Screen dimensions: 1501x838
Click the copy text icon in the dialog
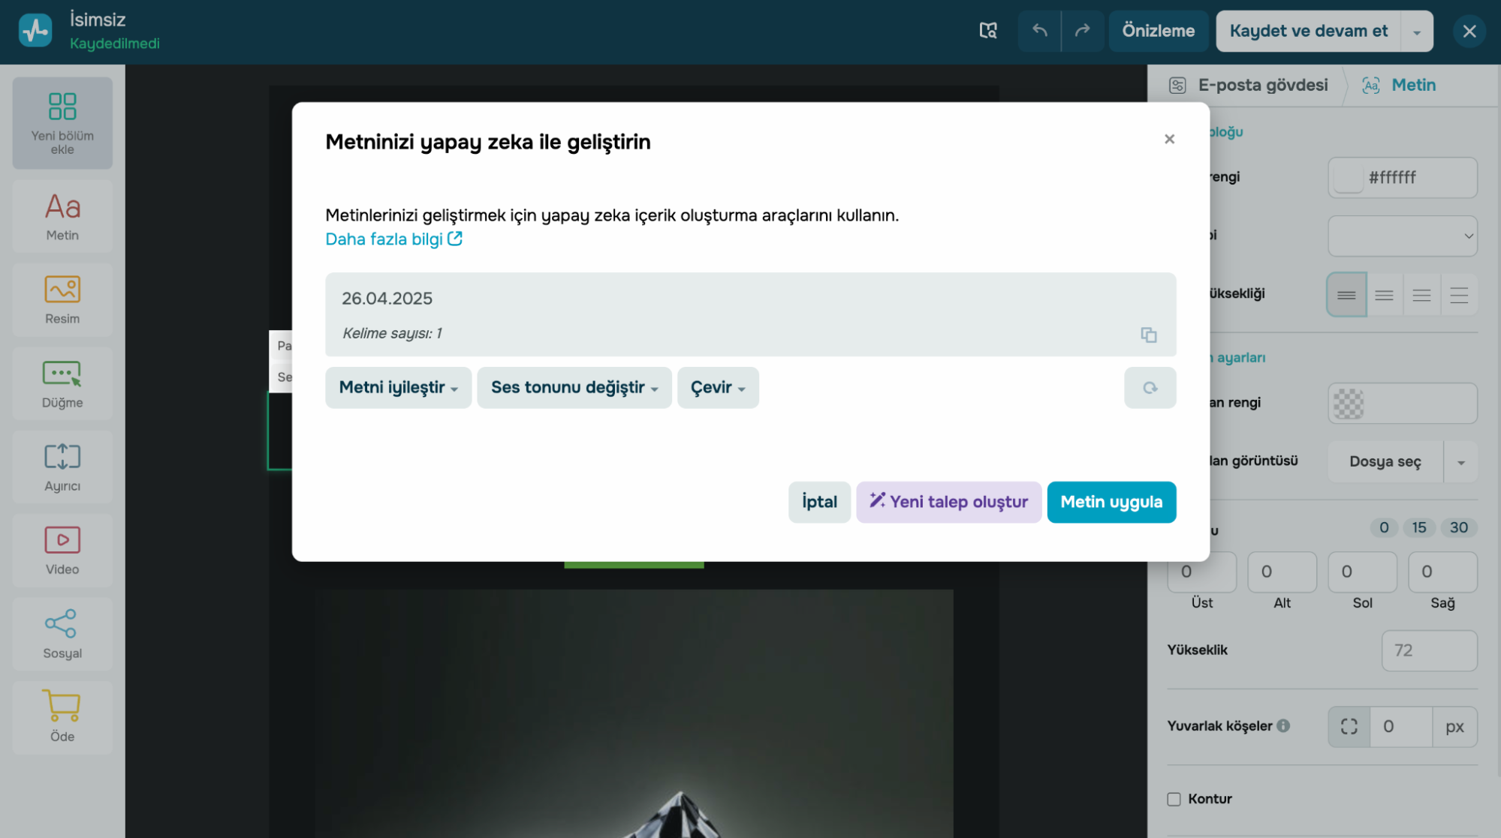click(1148, 335)
